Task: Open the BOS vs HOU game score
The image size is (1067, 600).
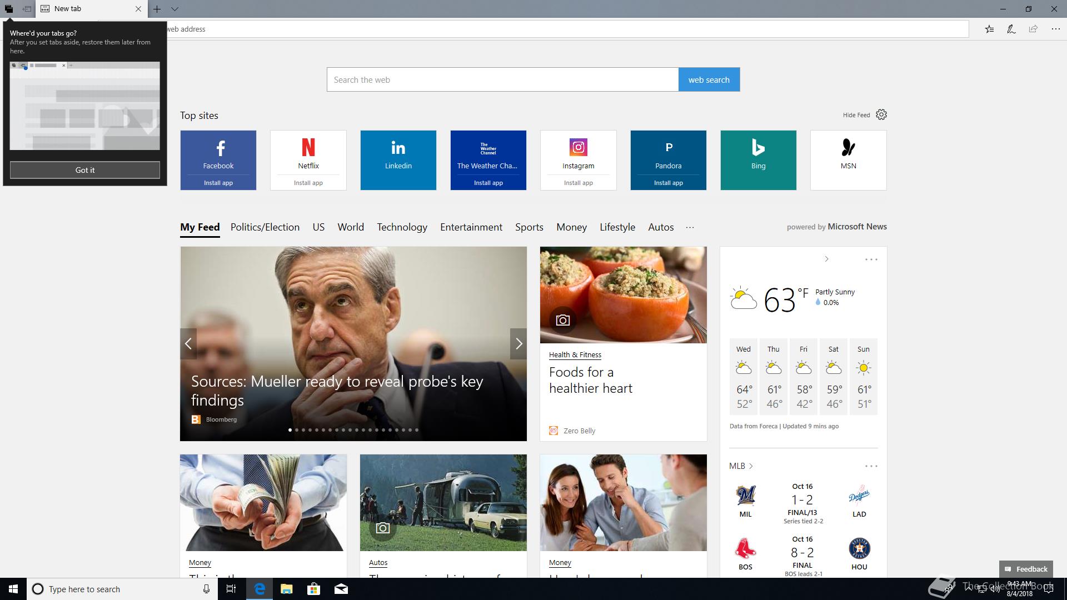Action: click(x=802, y=556)
